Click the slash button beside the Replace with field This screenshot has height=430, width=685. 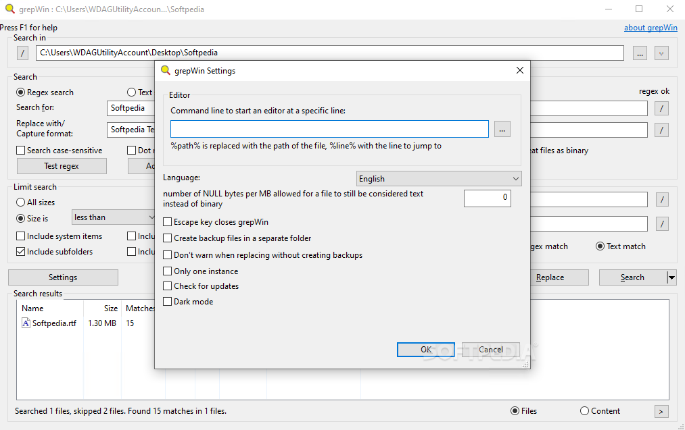pyautogui.click(x=661, y=130)
